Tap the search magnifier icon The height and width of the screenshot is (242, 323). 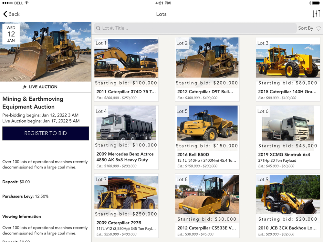[98, 28]
